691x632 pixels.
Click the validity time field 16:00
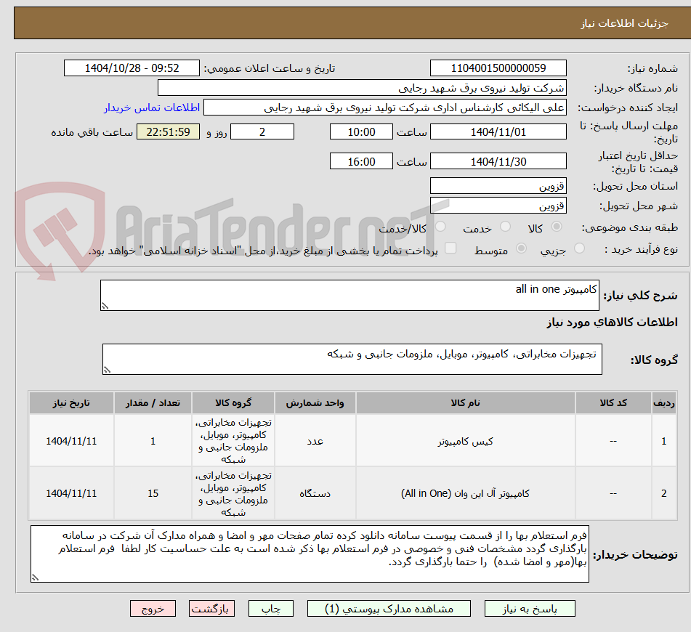click(x=361, y=161)
